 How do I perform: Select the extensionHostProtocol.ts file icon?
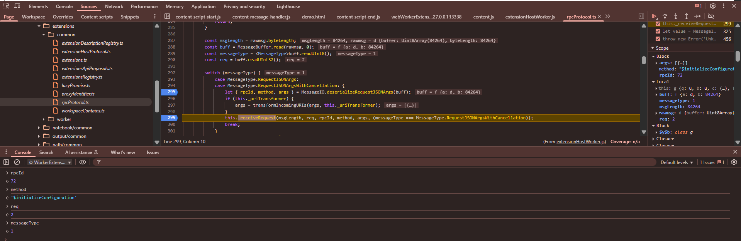tap(56, 52)
